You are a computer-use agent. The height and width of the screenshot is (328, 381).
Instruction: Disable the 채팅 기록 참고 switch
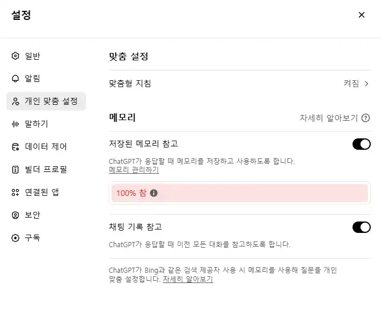(x=361, y=228)
